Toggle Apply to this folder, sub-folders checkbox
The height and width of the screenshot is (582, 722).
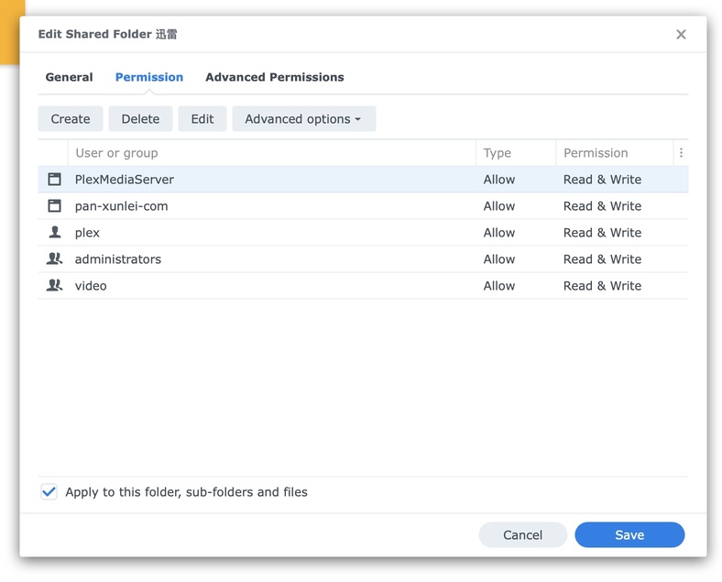[49, 492]
